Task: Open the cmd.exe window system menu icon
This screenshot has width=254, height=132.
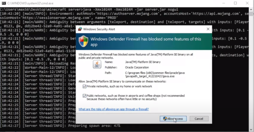Action: point(4,3)
